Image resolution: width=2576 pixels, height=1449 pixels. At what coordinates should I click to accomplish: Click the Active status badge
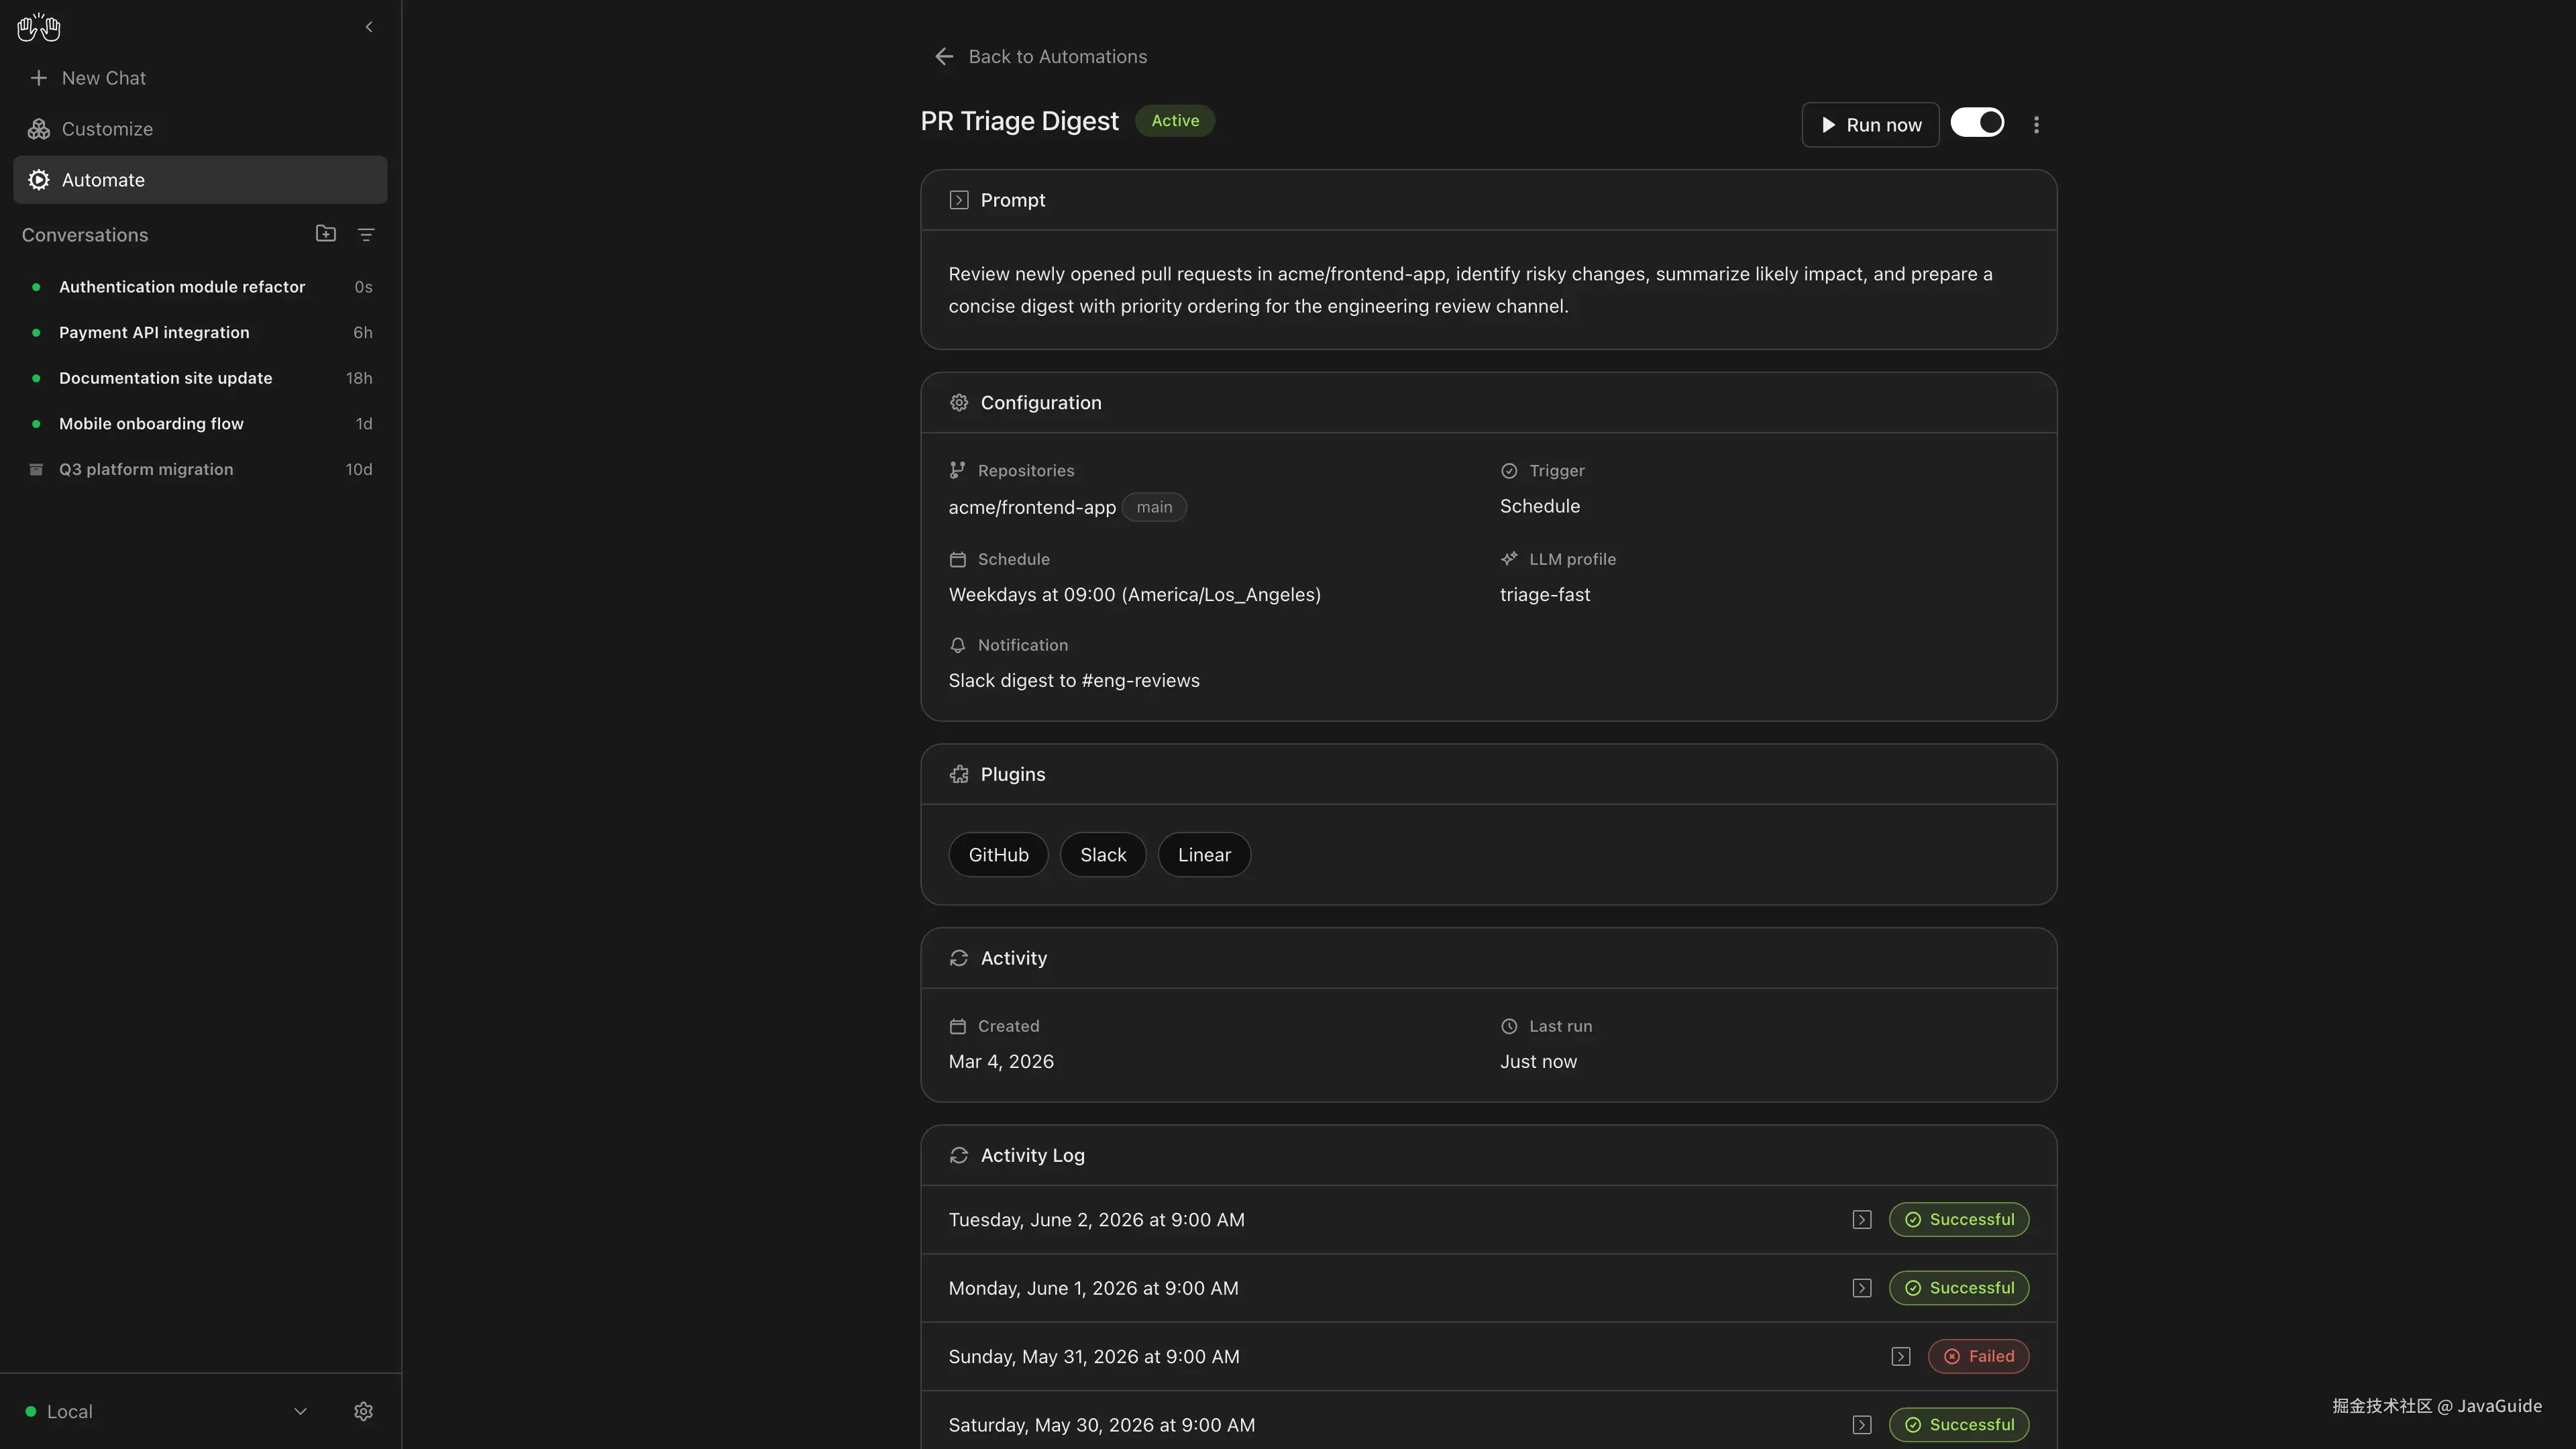pos(1175,121)
